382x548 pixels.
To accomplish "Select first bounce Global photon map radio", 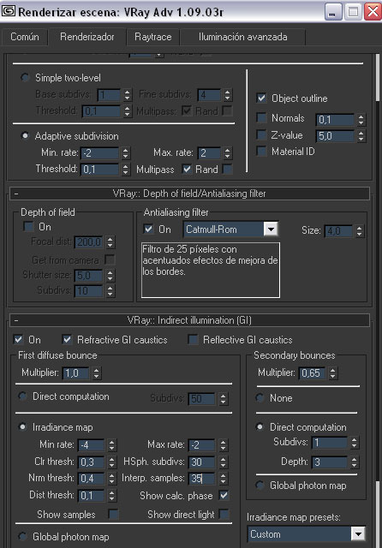I will 23,537.
